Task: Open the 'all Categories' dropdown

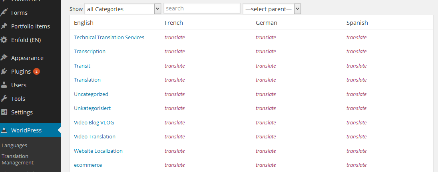Action: point(123,9)
